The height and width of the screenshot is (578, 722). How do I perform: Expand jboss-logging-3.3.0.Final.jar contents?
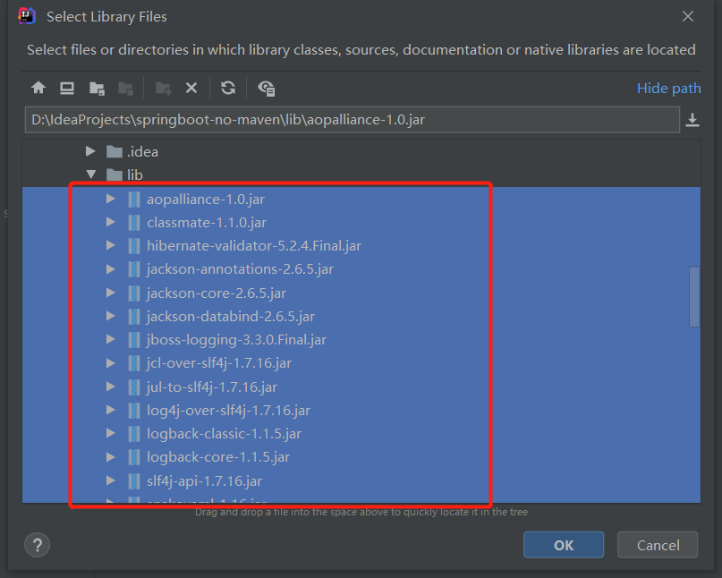pyautogui.click(x=111, y=339)
